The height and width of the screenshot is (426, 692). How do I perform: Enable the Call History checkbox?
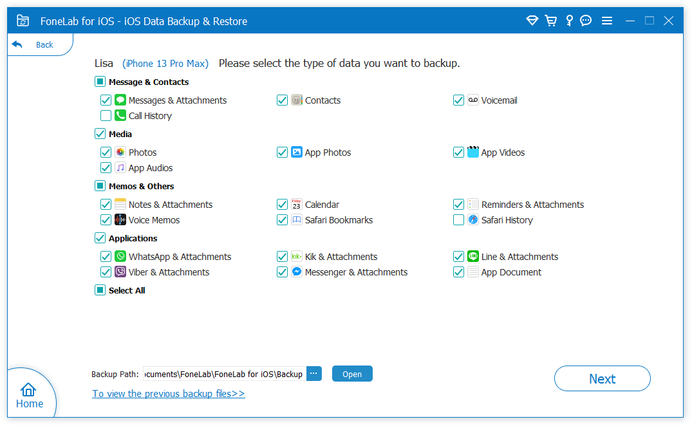106,116
